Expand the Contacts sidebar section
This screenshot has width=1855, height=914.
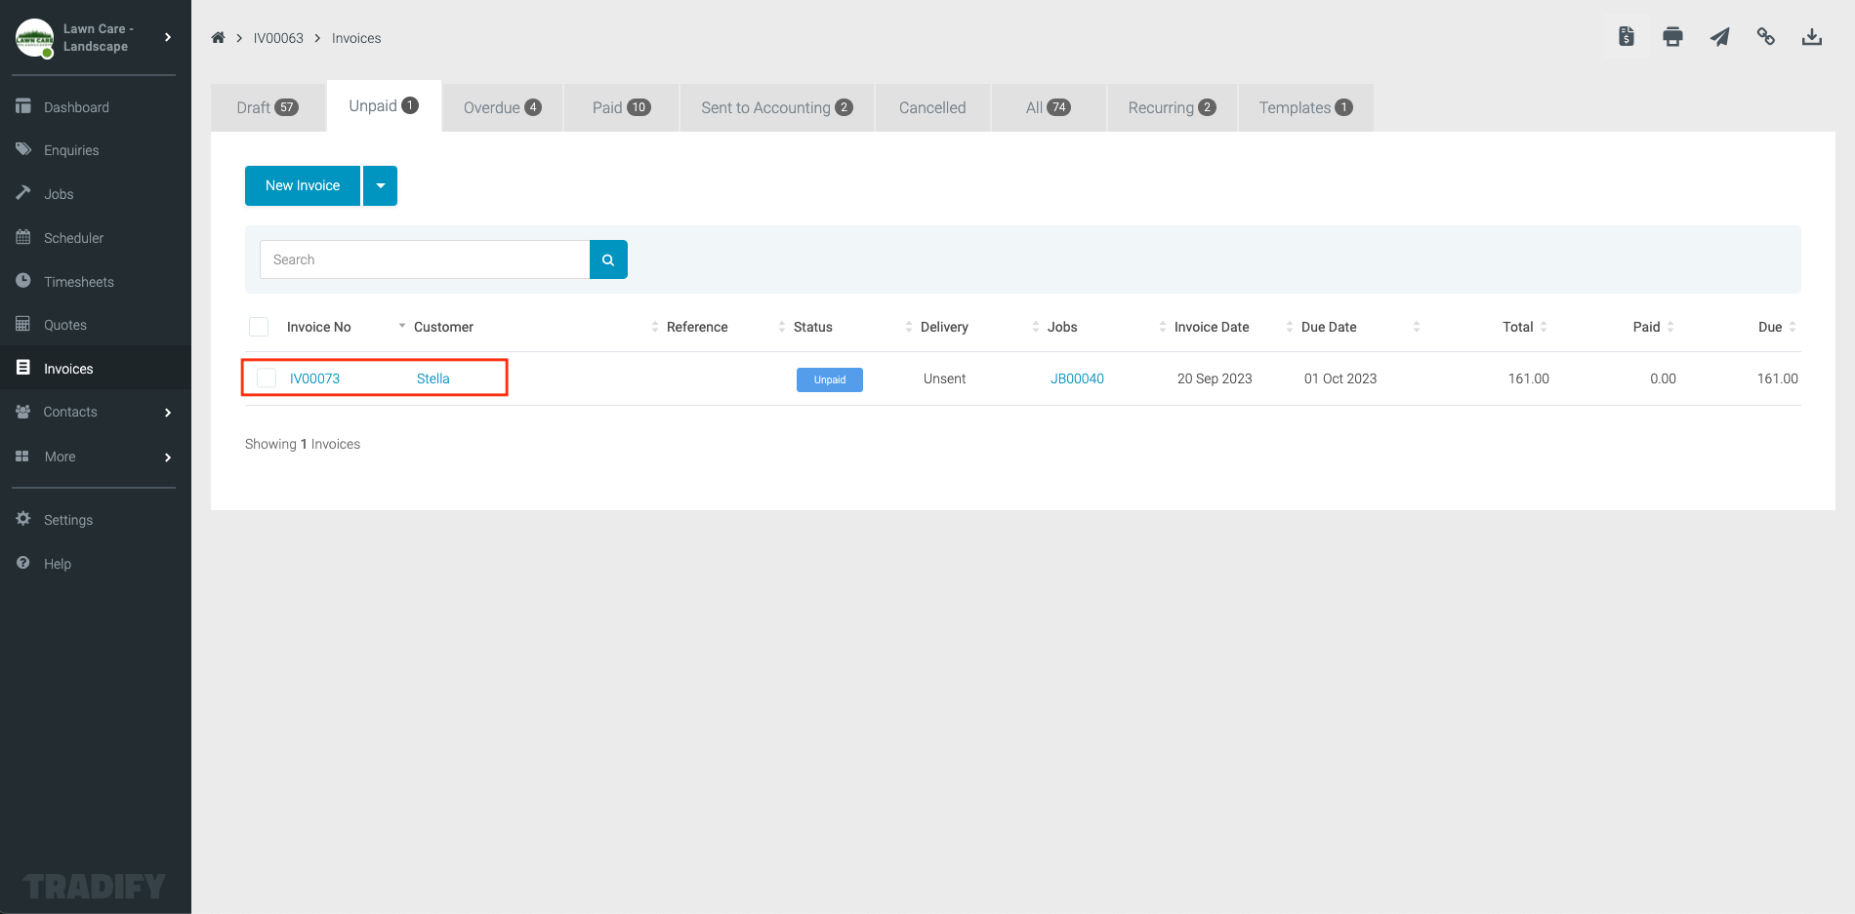pos(70,412)
